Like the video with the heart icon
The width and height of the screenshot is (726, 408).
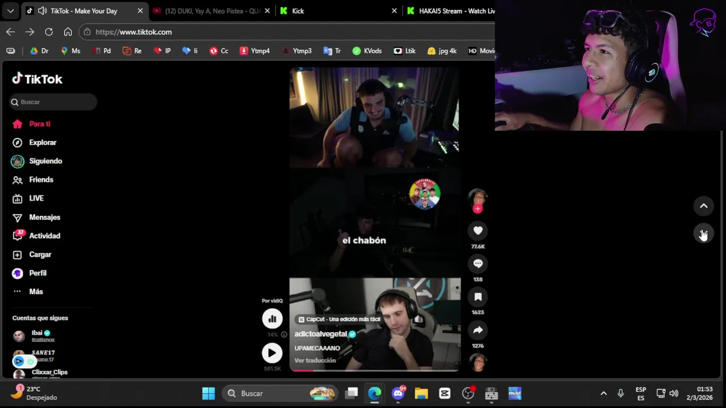point(478,231)
